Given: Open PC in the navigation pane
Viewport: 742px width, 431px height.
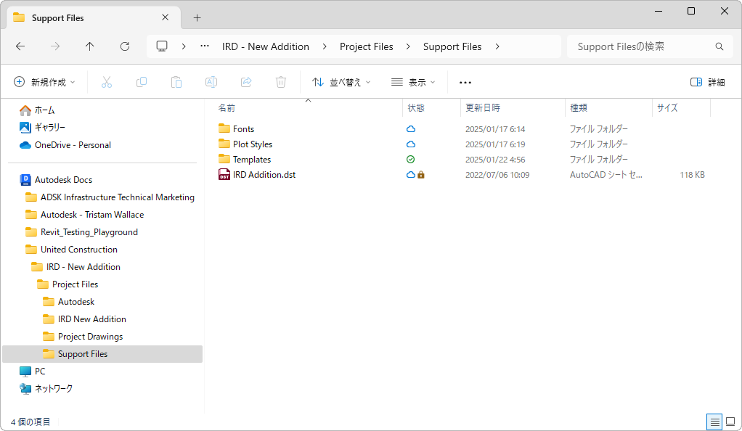Looking at the screenshot, I should [32, 372].
